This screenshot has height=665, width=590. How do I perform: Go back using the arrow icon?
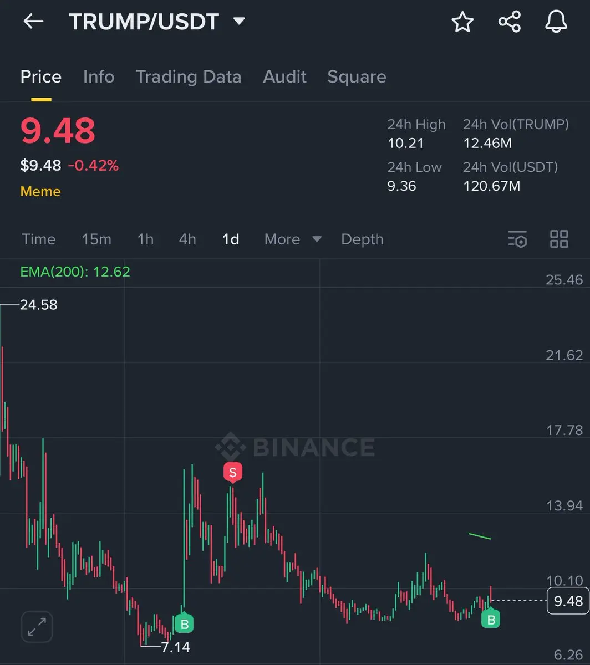pos(33,22)
